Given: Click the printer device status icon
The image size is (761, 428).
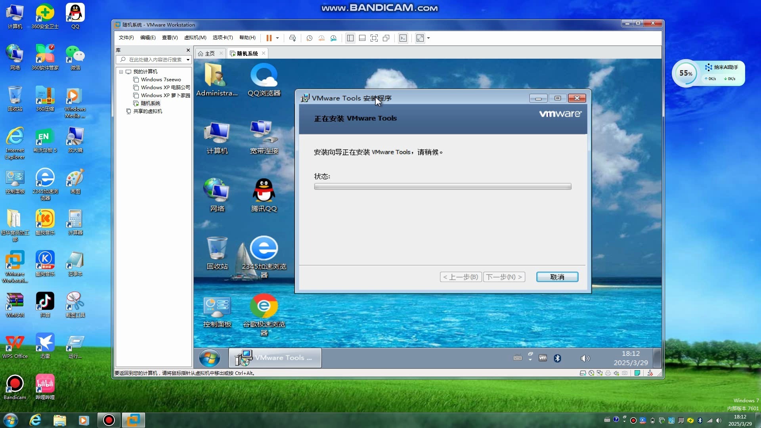Looking at the screenshot, I should coord(608,373).
